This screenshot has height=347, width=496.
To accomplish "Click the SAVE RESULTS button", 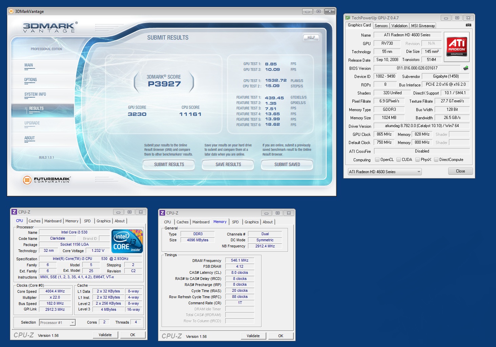I will click(228, 165).
